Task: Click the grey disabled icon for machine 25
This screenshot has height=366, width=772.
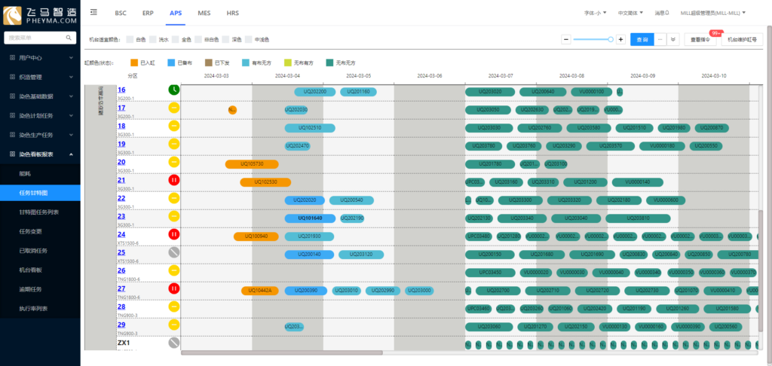Action: tap(173, 253)
